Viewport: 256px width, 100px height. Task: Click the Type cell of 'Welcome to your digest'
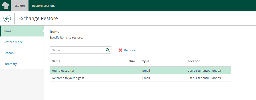(x=146, y=78)
